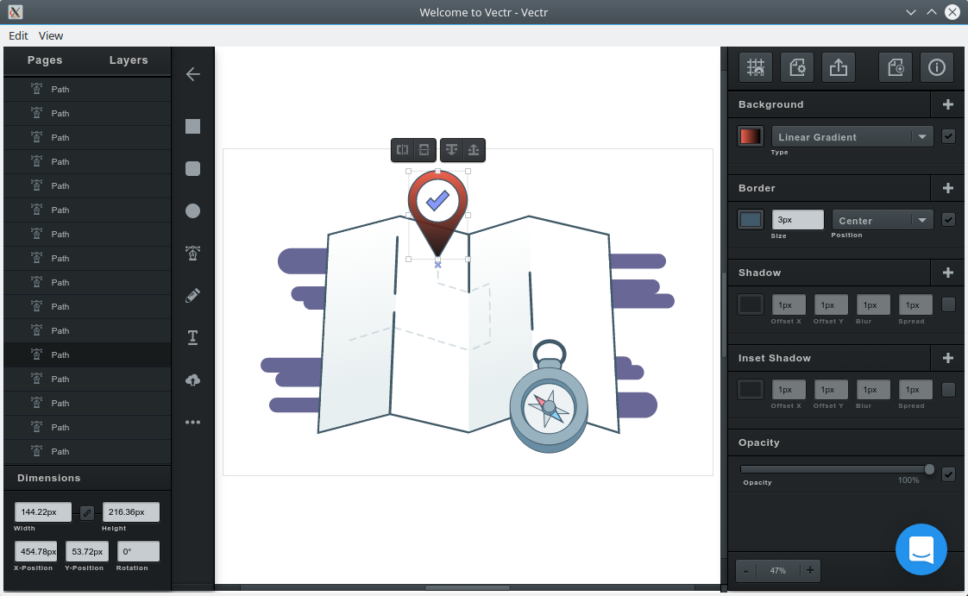Select the Rounded Rectangle tool

tap(192, 168)
